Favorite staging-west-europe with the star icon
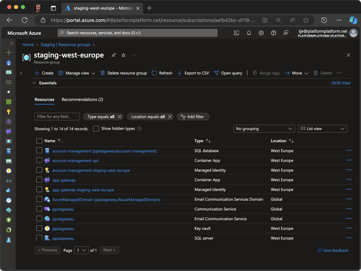This screenshot has width=361, height=271. pos(123,55)
